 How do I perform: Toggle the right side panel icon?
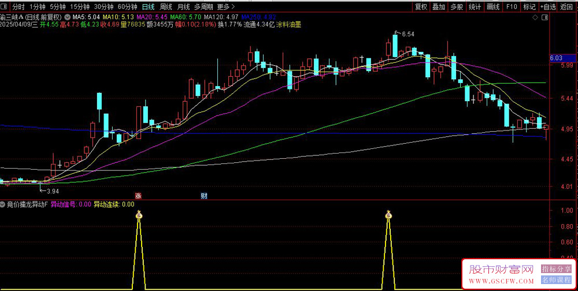pos(545,17)
